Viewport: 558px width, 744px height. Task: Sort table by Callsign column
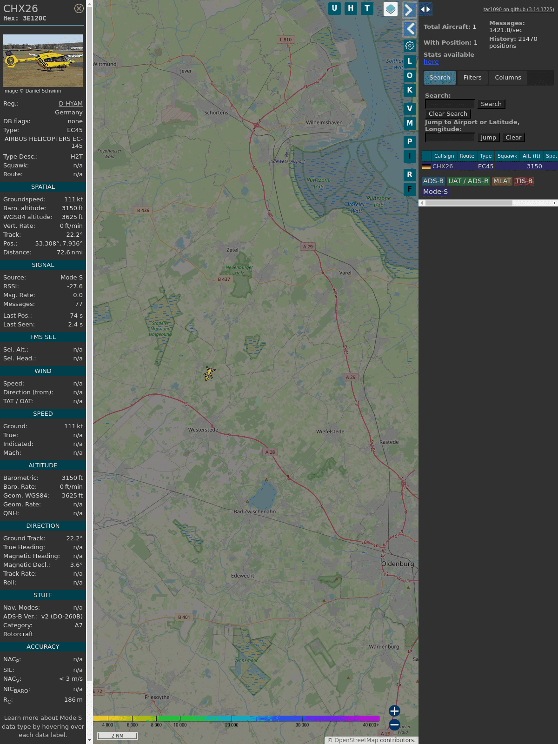tap(444, 156)
